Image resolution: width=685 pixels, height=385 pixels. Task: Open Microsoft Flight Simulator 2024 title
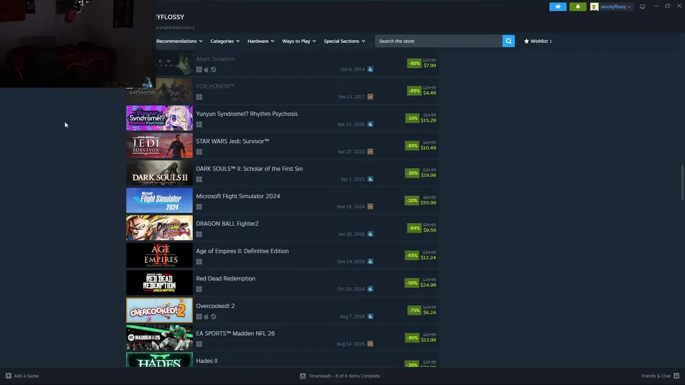(x=238, y=196)
